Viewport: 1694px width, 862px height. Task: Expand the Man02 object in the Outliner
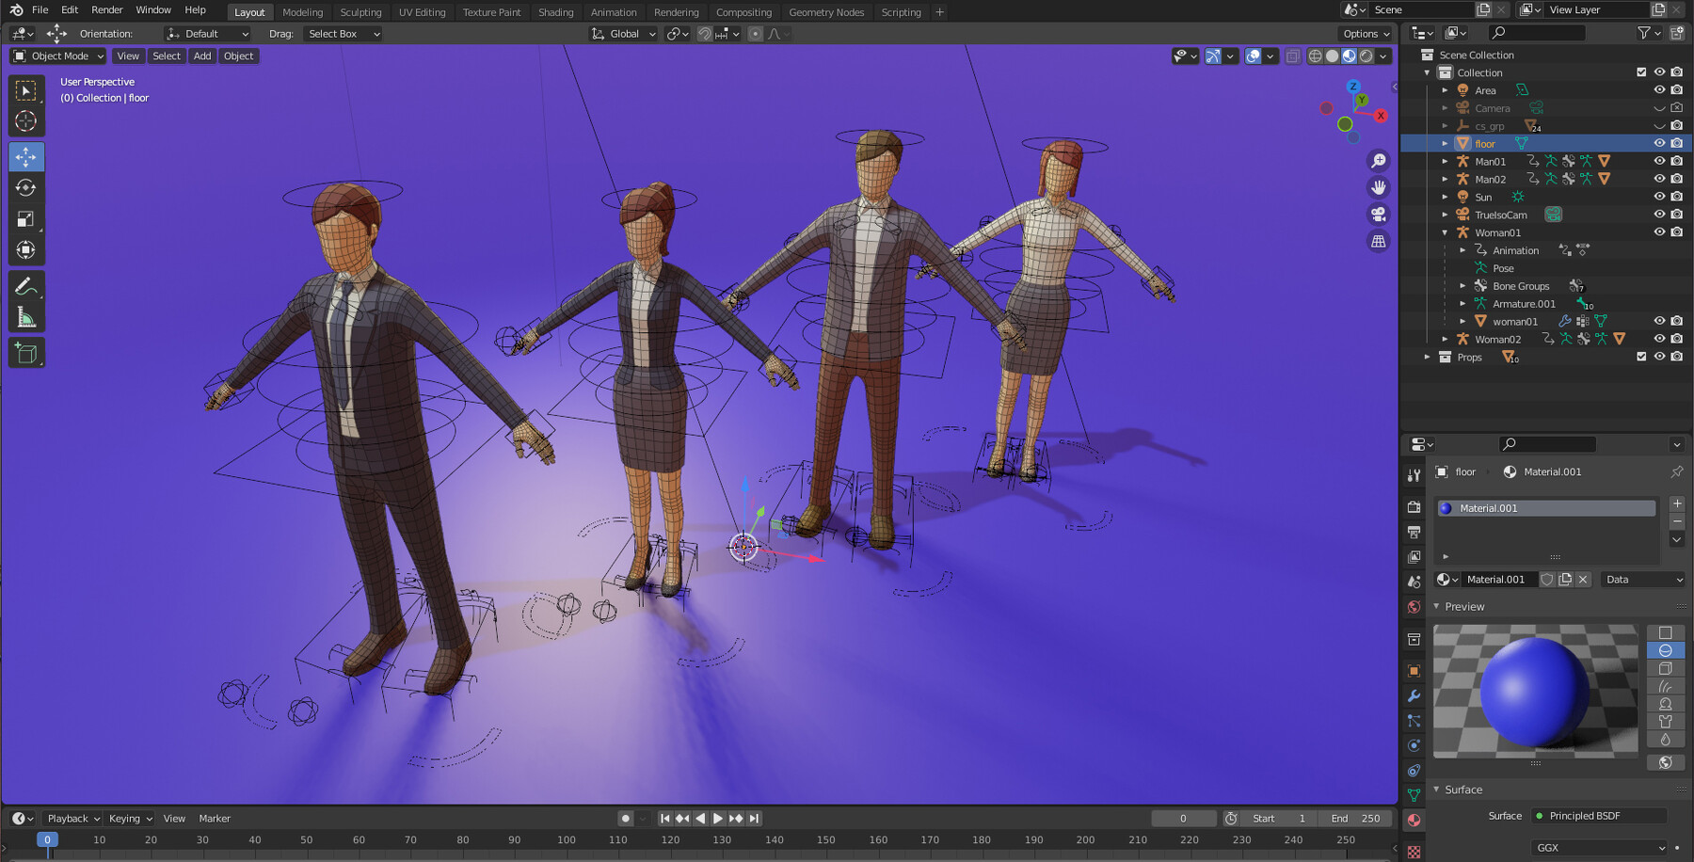1445,179
